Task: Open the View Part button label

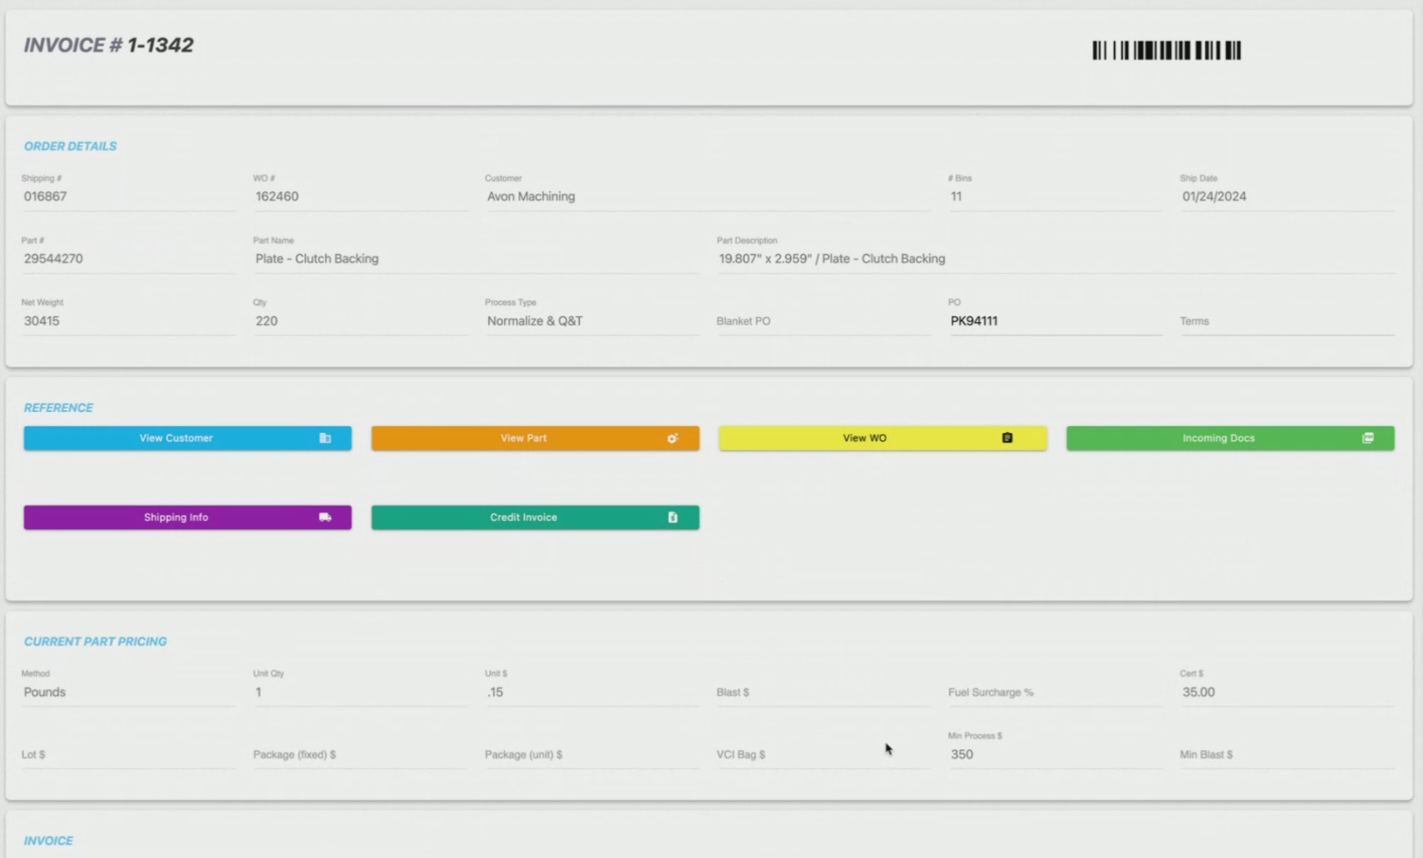Action: [x=523, y=438]
